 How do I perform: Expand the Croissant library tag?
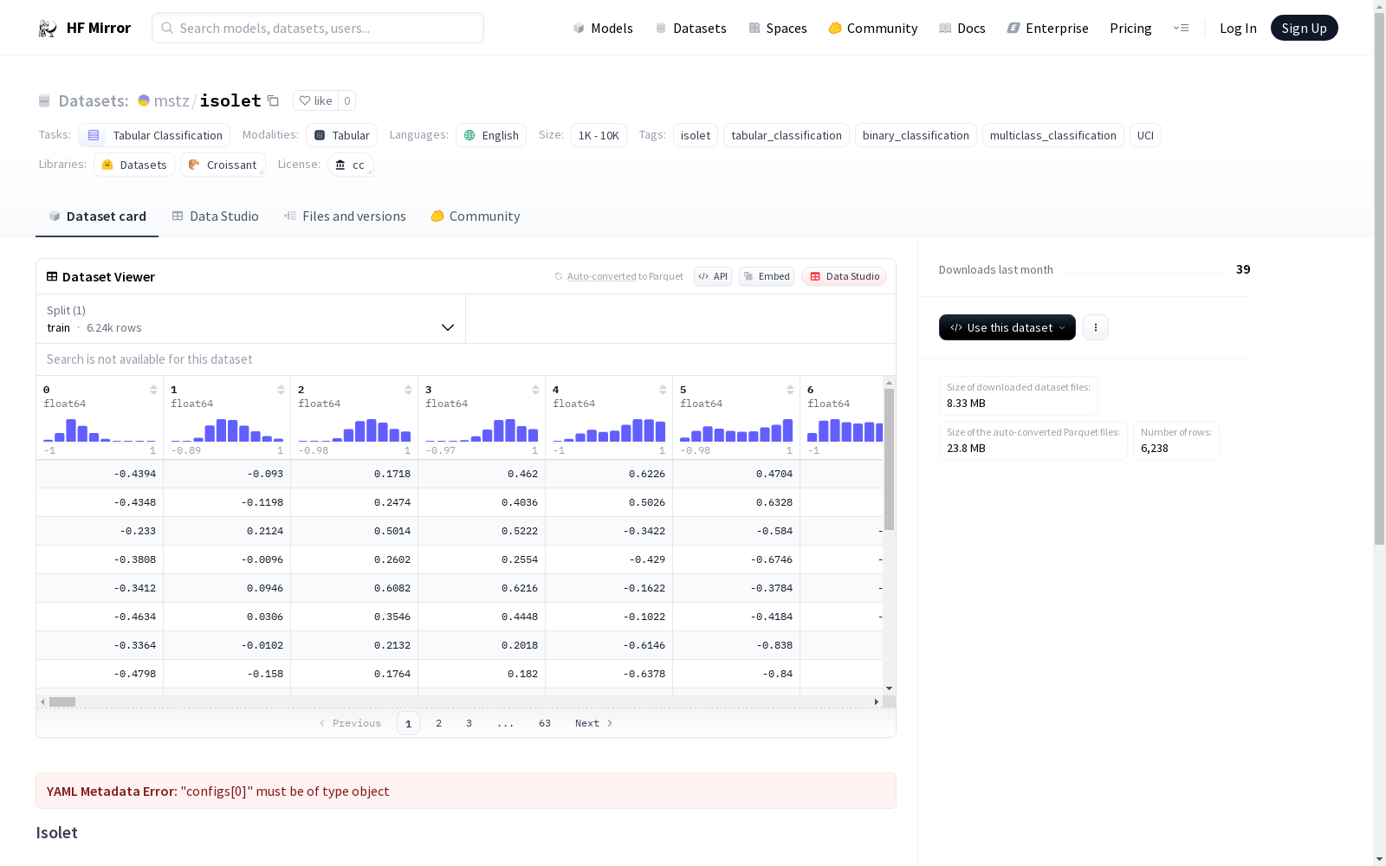pyautogui.click(x=223, y=165)
